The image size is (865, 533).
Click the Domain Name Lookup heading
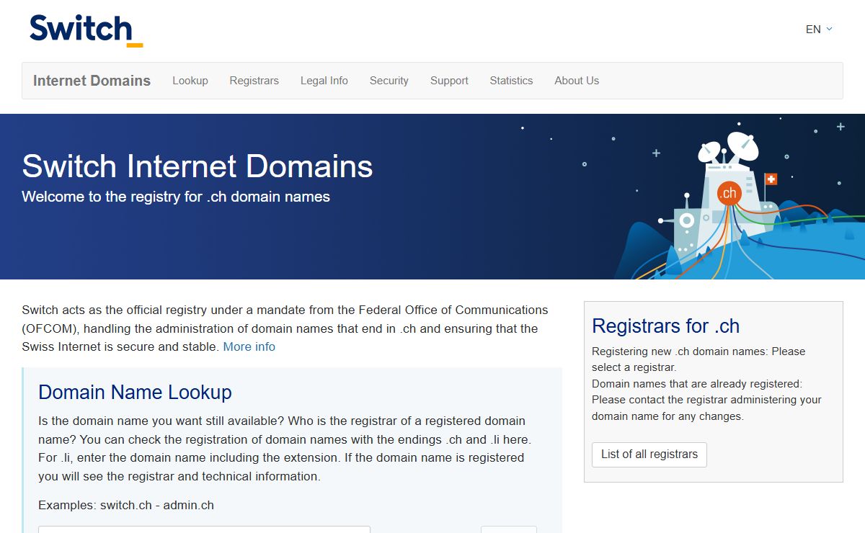135,393
